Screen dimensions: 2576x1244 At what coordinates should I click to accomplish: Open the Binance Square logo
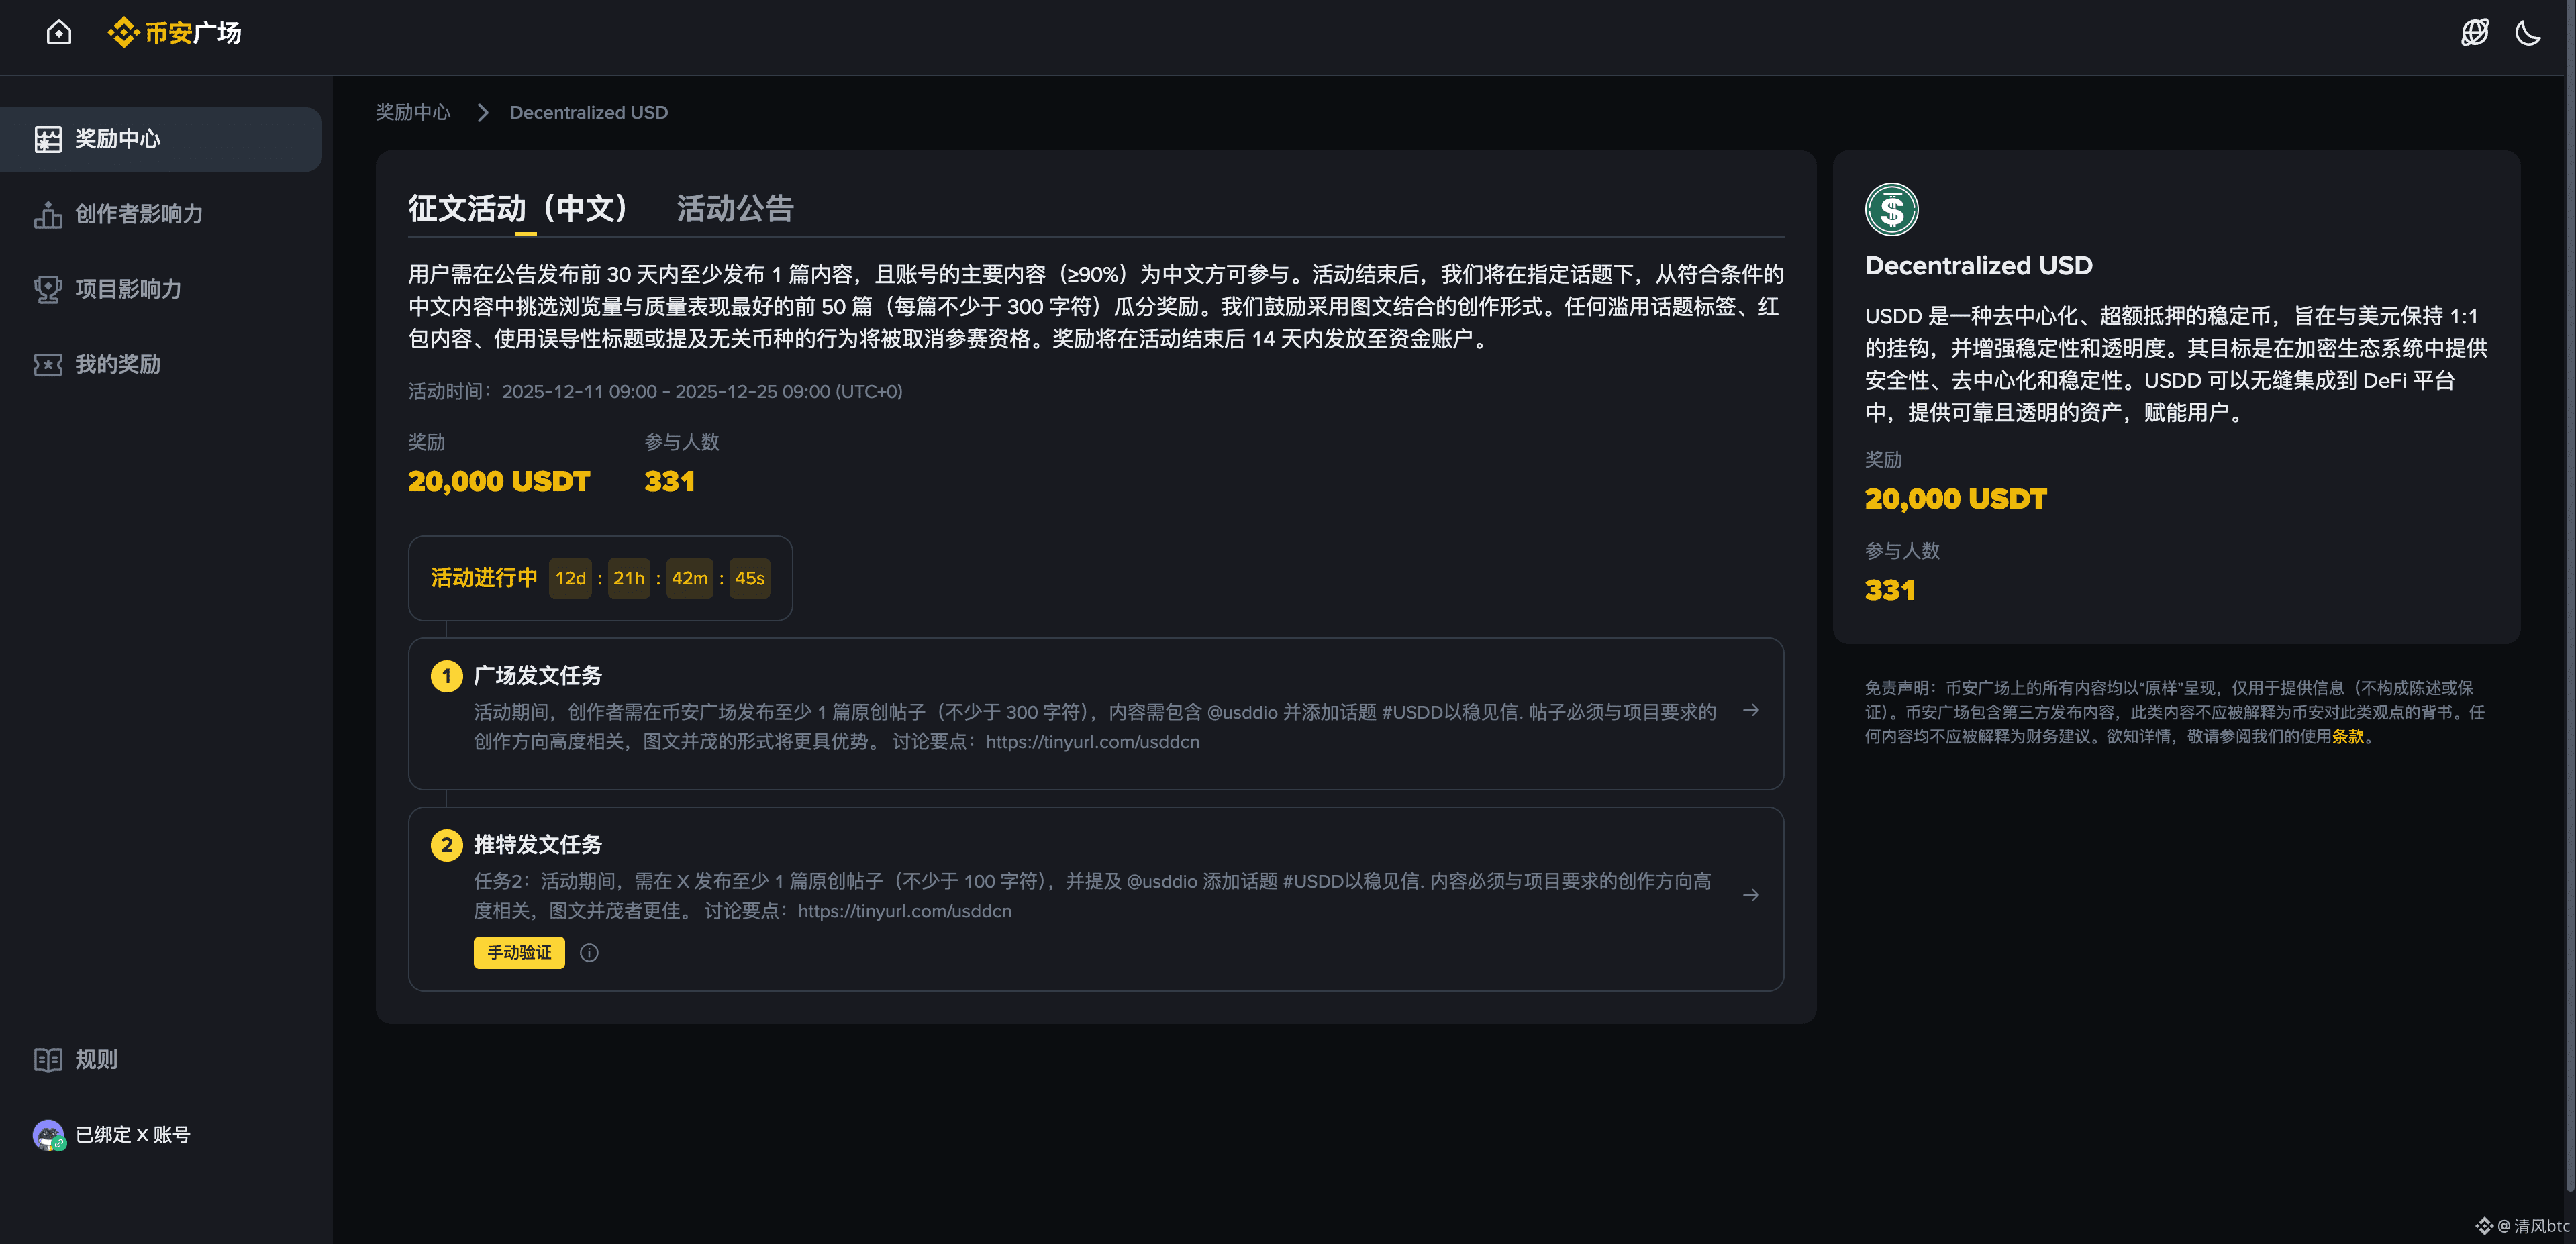(x=174, y=33)
